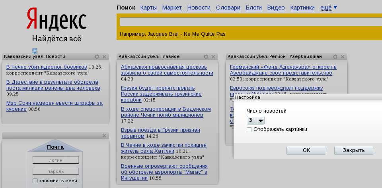This screenshot has height=188, width=382.
Task: Click the Закрыть button in the dialog
Action: point(354,150)
